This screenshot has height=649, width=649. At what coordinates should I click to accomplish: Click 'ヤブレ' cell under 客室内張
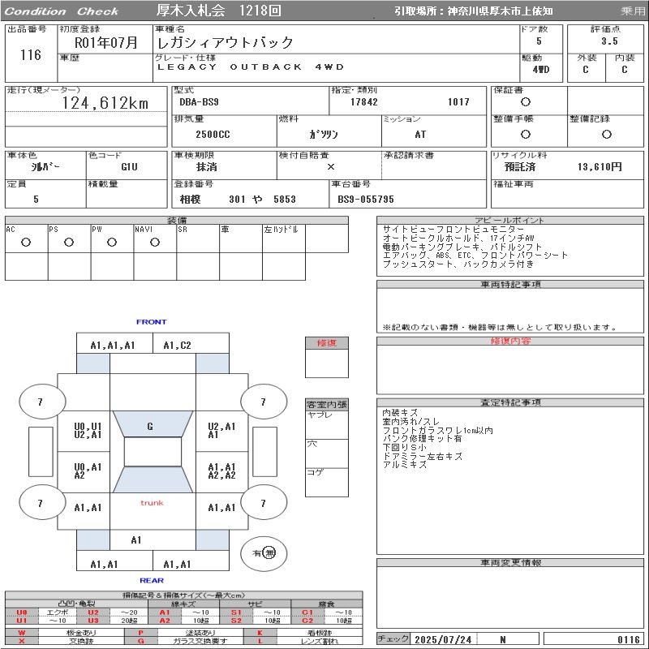coord(327,424)
